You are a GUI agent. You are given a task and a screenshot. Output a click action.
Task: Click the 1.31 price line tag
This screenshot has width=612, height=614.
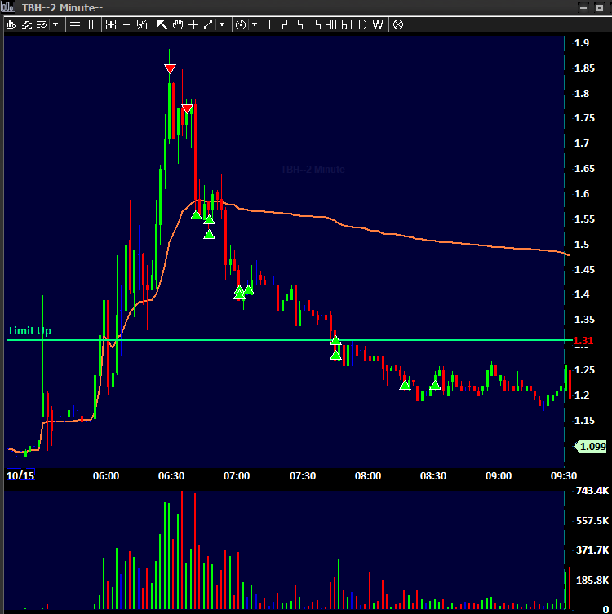(x=583, y=341)
